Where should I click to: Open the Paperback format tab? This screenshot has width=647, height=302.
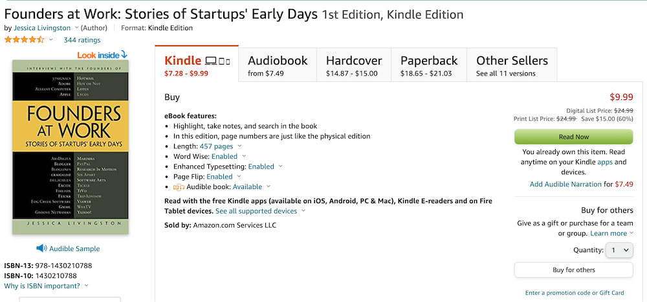coord(428,65)
